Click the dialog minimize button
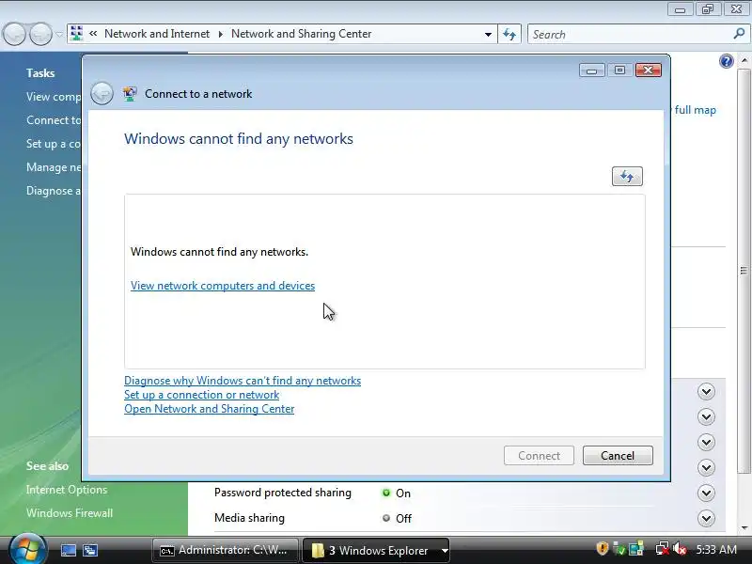Screen dimensions: 752x564 point(591,70)
